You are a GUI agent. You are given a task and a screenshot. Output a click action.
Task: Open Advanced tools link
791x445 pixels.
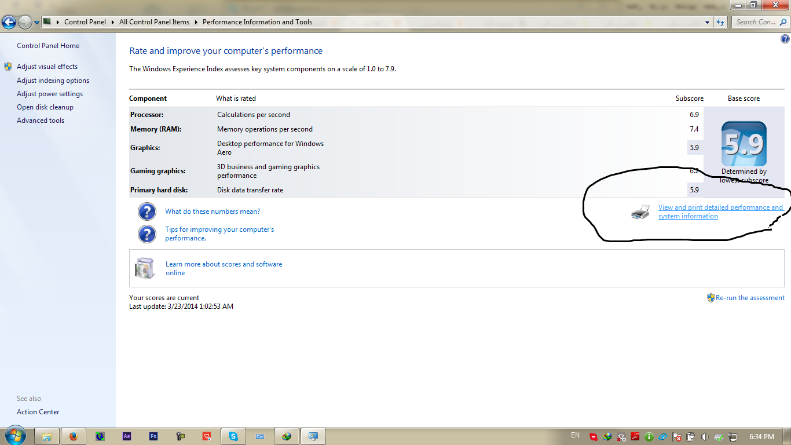point(41,121)
